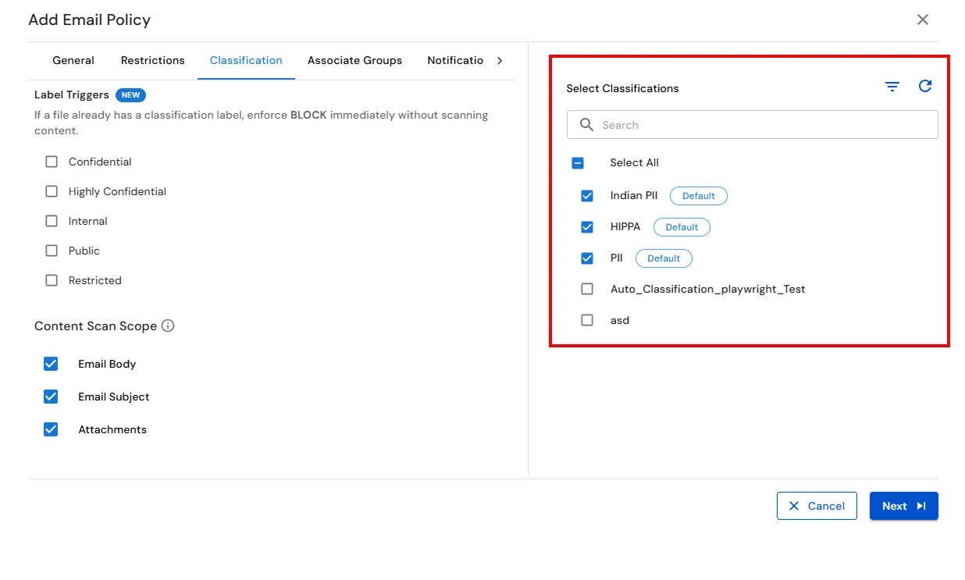Viewport: 965px width, 580px height.
Task: Refresh the classifications list
Action: (925, 86)
